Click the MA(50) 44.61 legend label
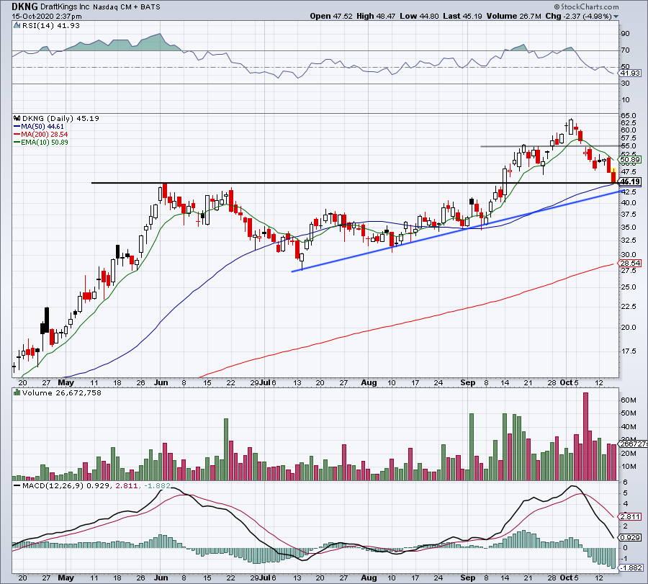Viewport: 648px width, 584px height. pyautogui.click(x=42, y=127)
